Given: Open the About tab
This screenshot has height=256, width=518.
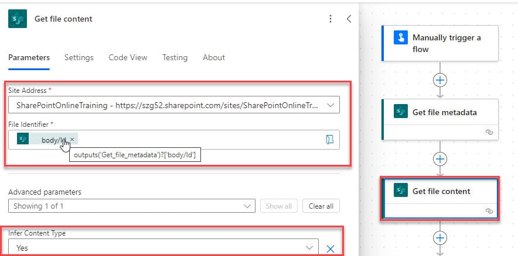Looking at the screenshot, I should pyautogui.click(x=214, y=58).
